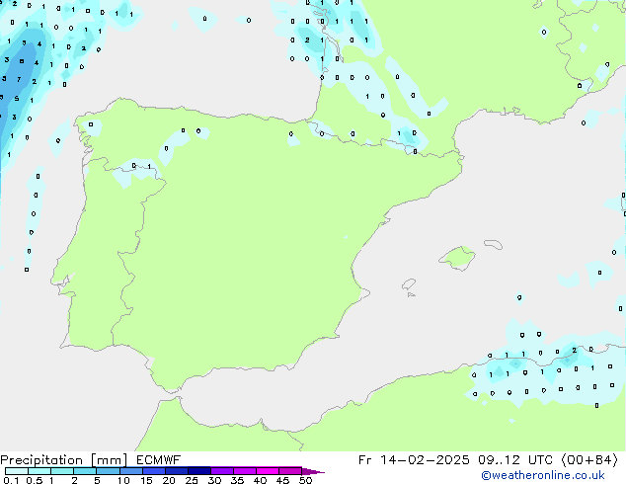The image size is (626, 484).
Task: Pick the darkest navy 25–30 legend swatch
Action: click(x=199, y=471)
